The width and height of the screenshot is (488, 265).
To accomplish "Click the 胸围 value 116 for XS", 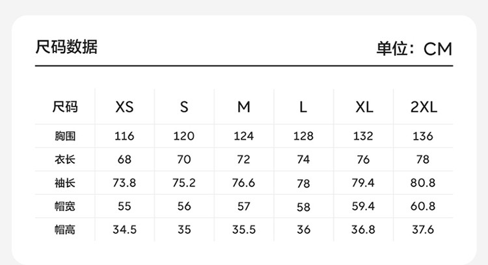I will point(124,136).
